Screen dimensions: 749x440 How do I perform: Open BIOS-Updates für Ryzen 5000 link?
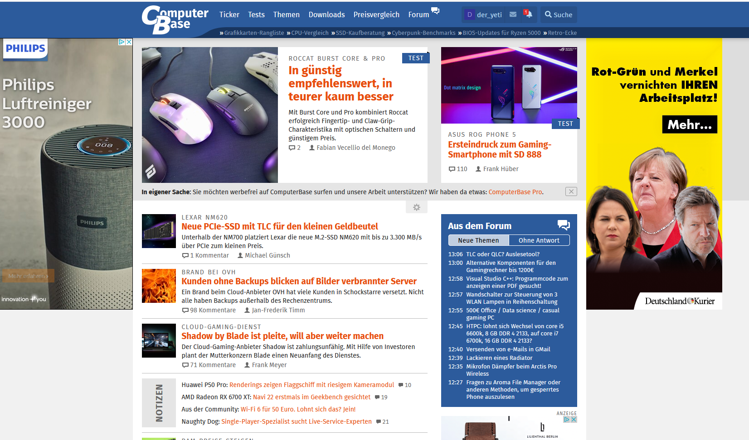pos(501,33)
